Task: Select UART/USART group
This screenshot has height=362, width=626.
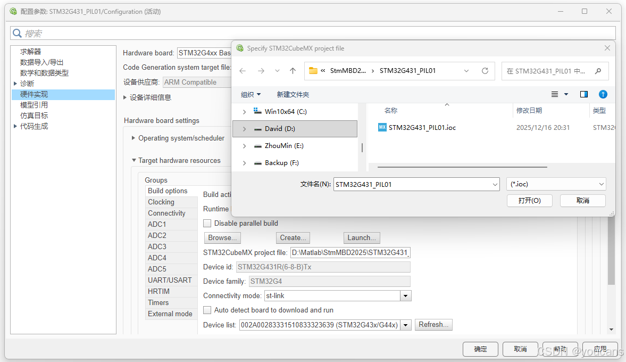Action: (x=172, y=281)
